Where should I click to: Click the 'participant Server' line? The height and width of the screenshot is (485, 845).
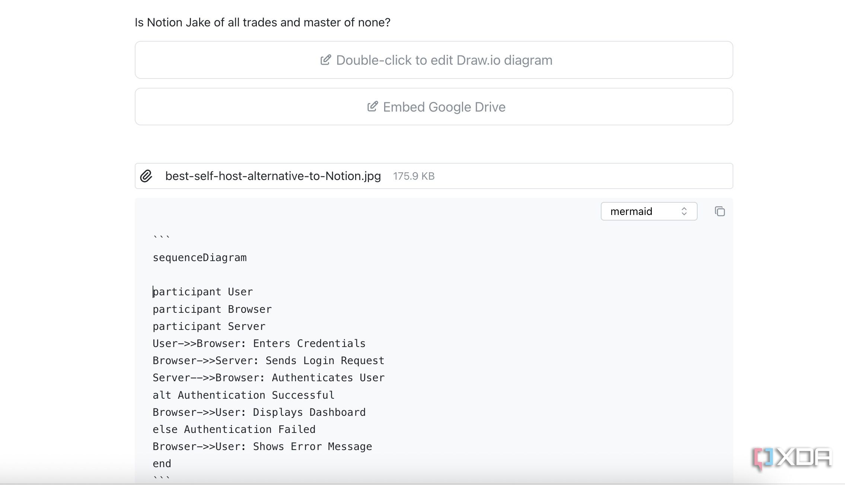[209, 326]
